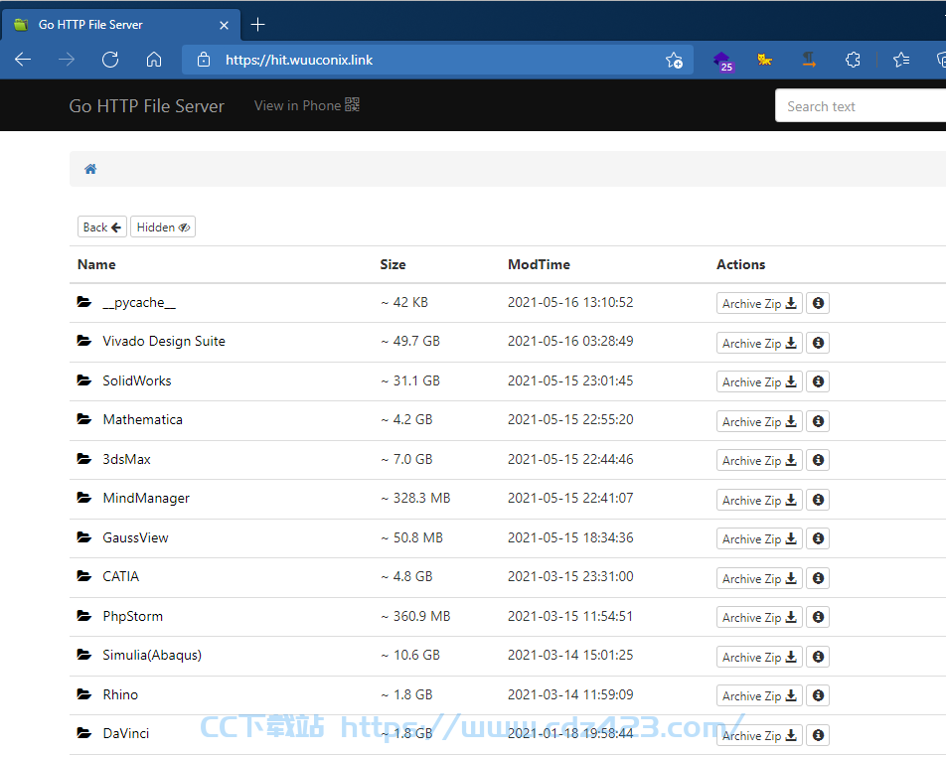946x757 pixels.
Task: Archive Zip the CATIA folder
Action: click(x=759, y=578)
